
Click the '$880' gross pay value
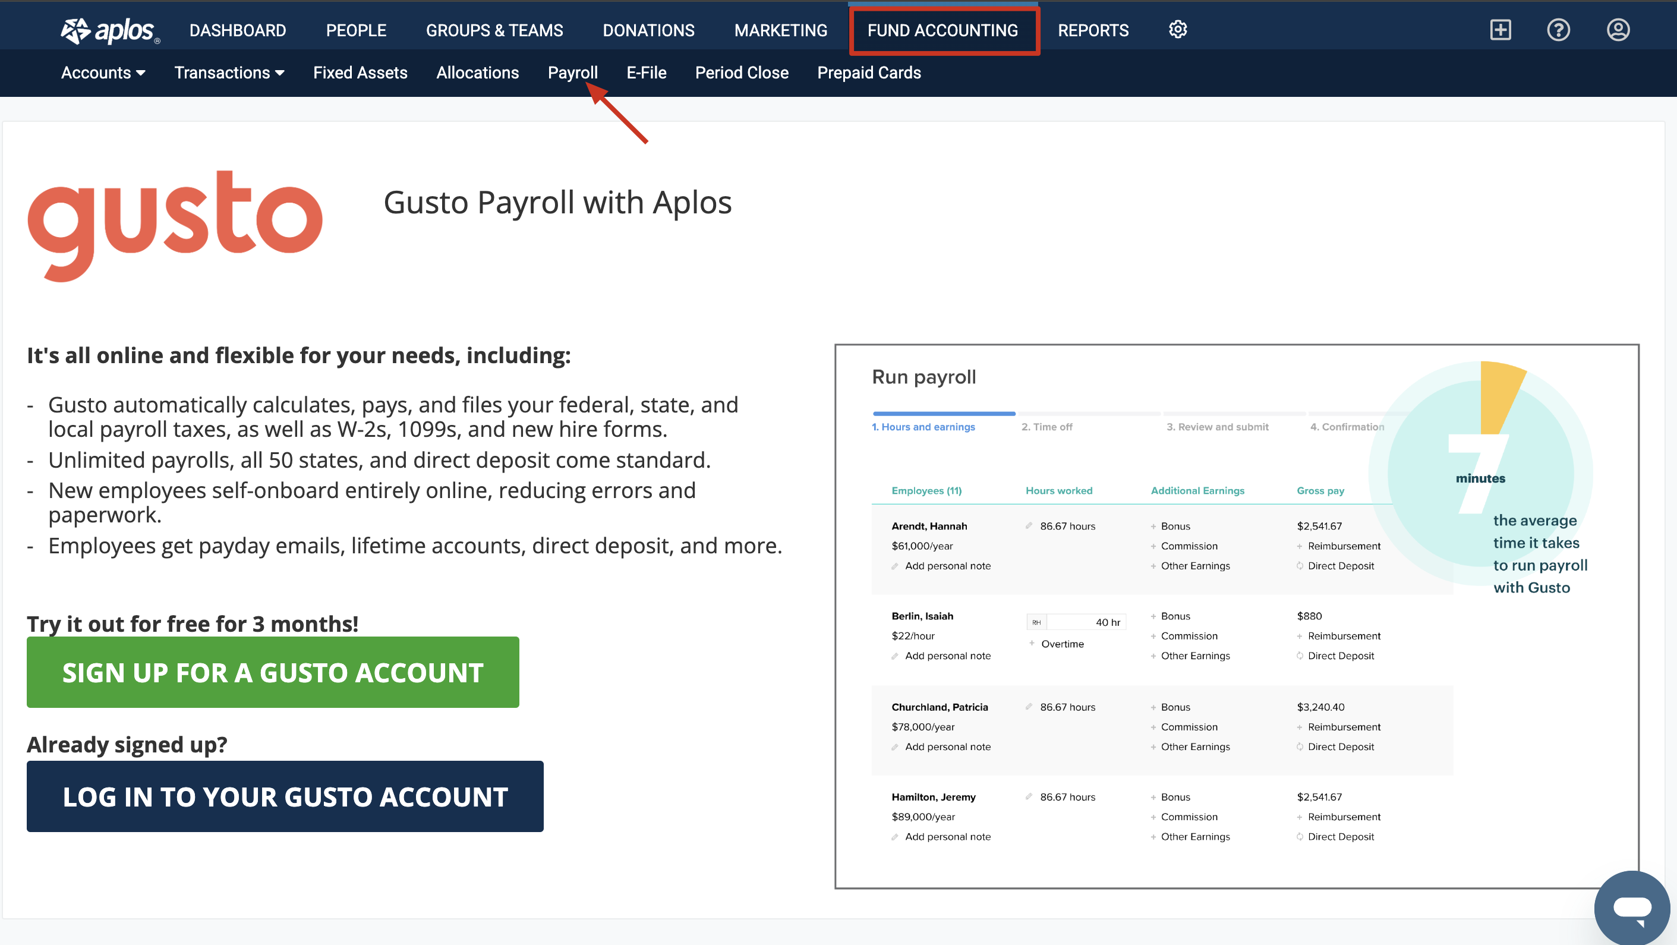pyautogui.click(x=1309, y=616)
